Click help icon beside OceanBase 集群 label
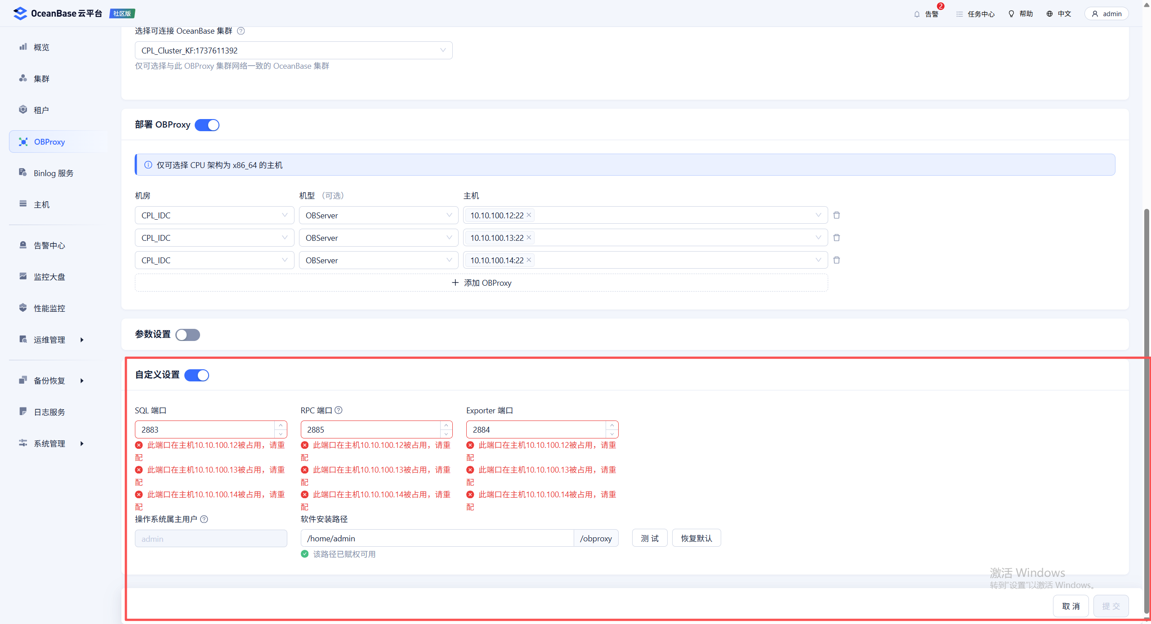 tap(241, 31)
